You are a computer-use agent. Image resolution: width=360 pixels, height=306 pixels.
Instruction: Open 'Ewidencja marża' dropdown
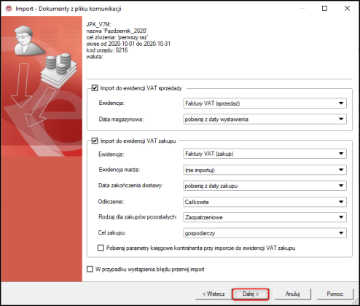(265, 170)
